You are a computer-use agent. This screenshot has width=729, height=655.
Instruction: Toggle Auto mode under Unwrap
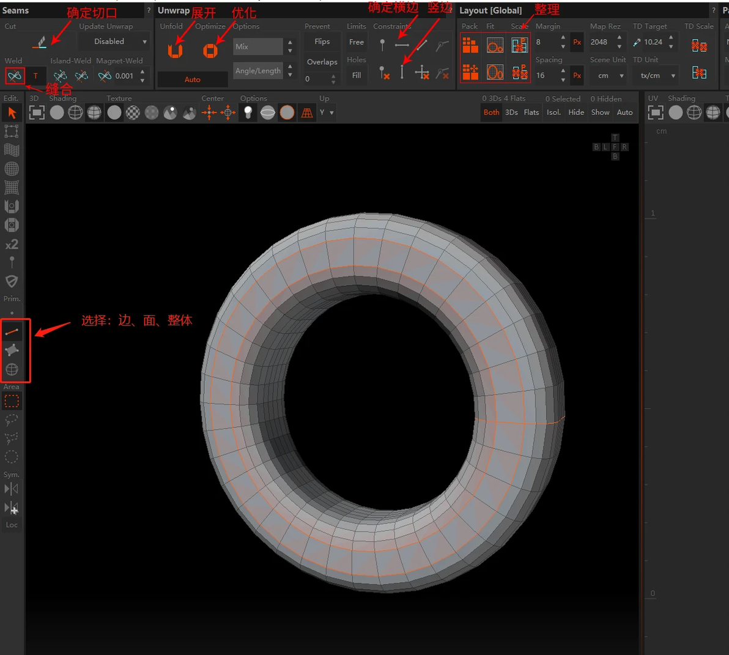click(x=193, y=80)
